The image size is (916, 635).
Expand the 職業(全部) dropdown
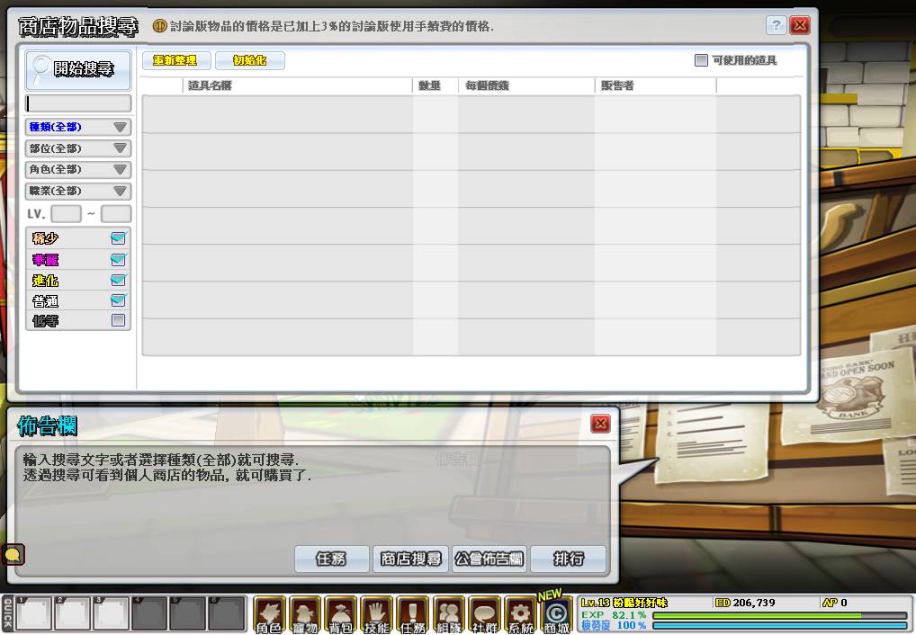78,191
